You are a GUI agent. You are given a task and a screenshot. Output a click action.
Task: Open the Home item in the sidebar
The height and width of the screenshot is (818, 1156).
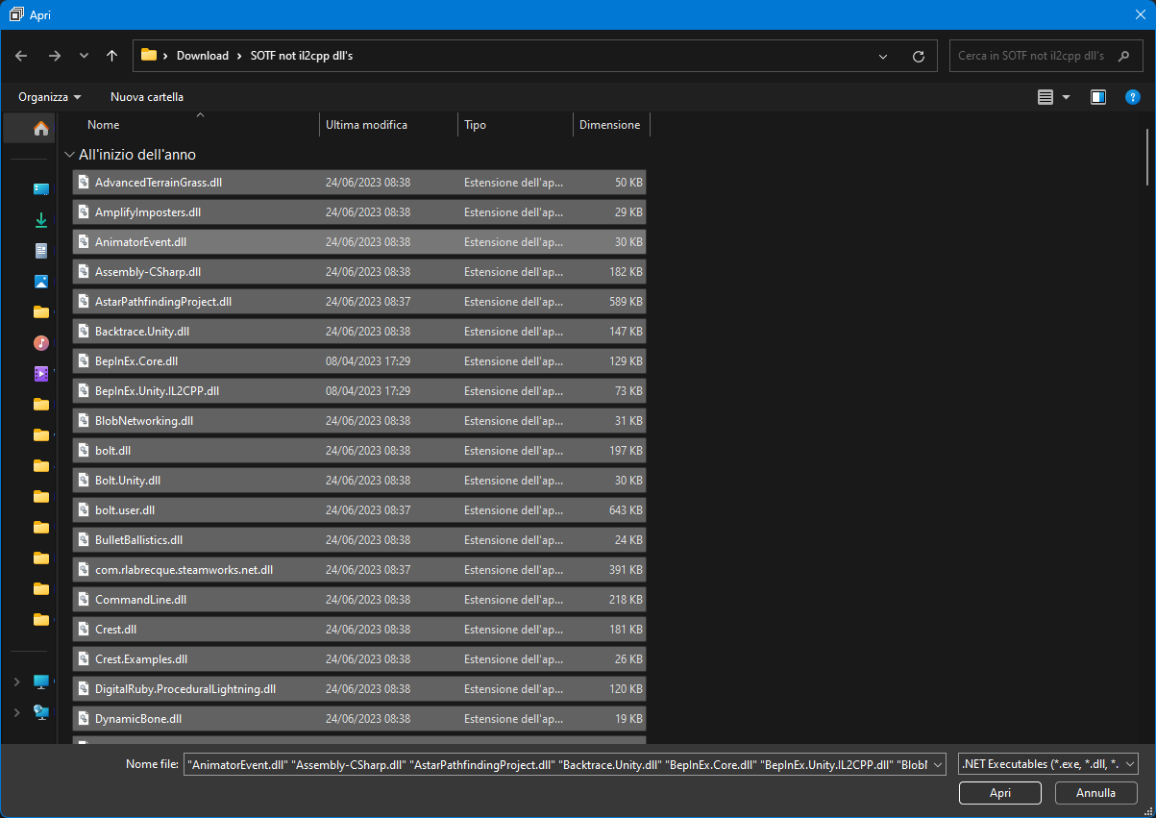[x=40, y=127]
